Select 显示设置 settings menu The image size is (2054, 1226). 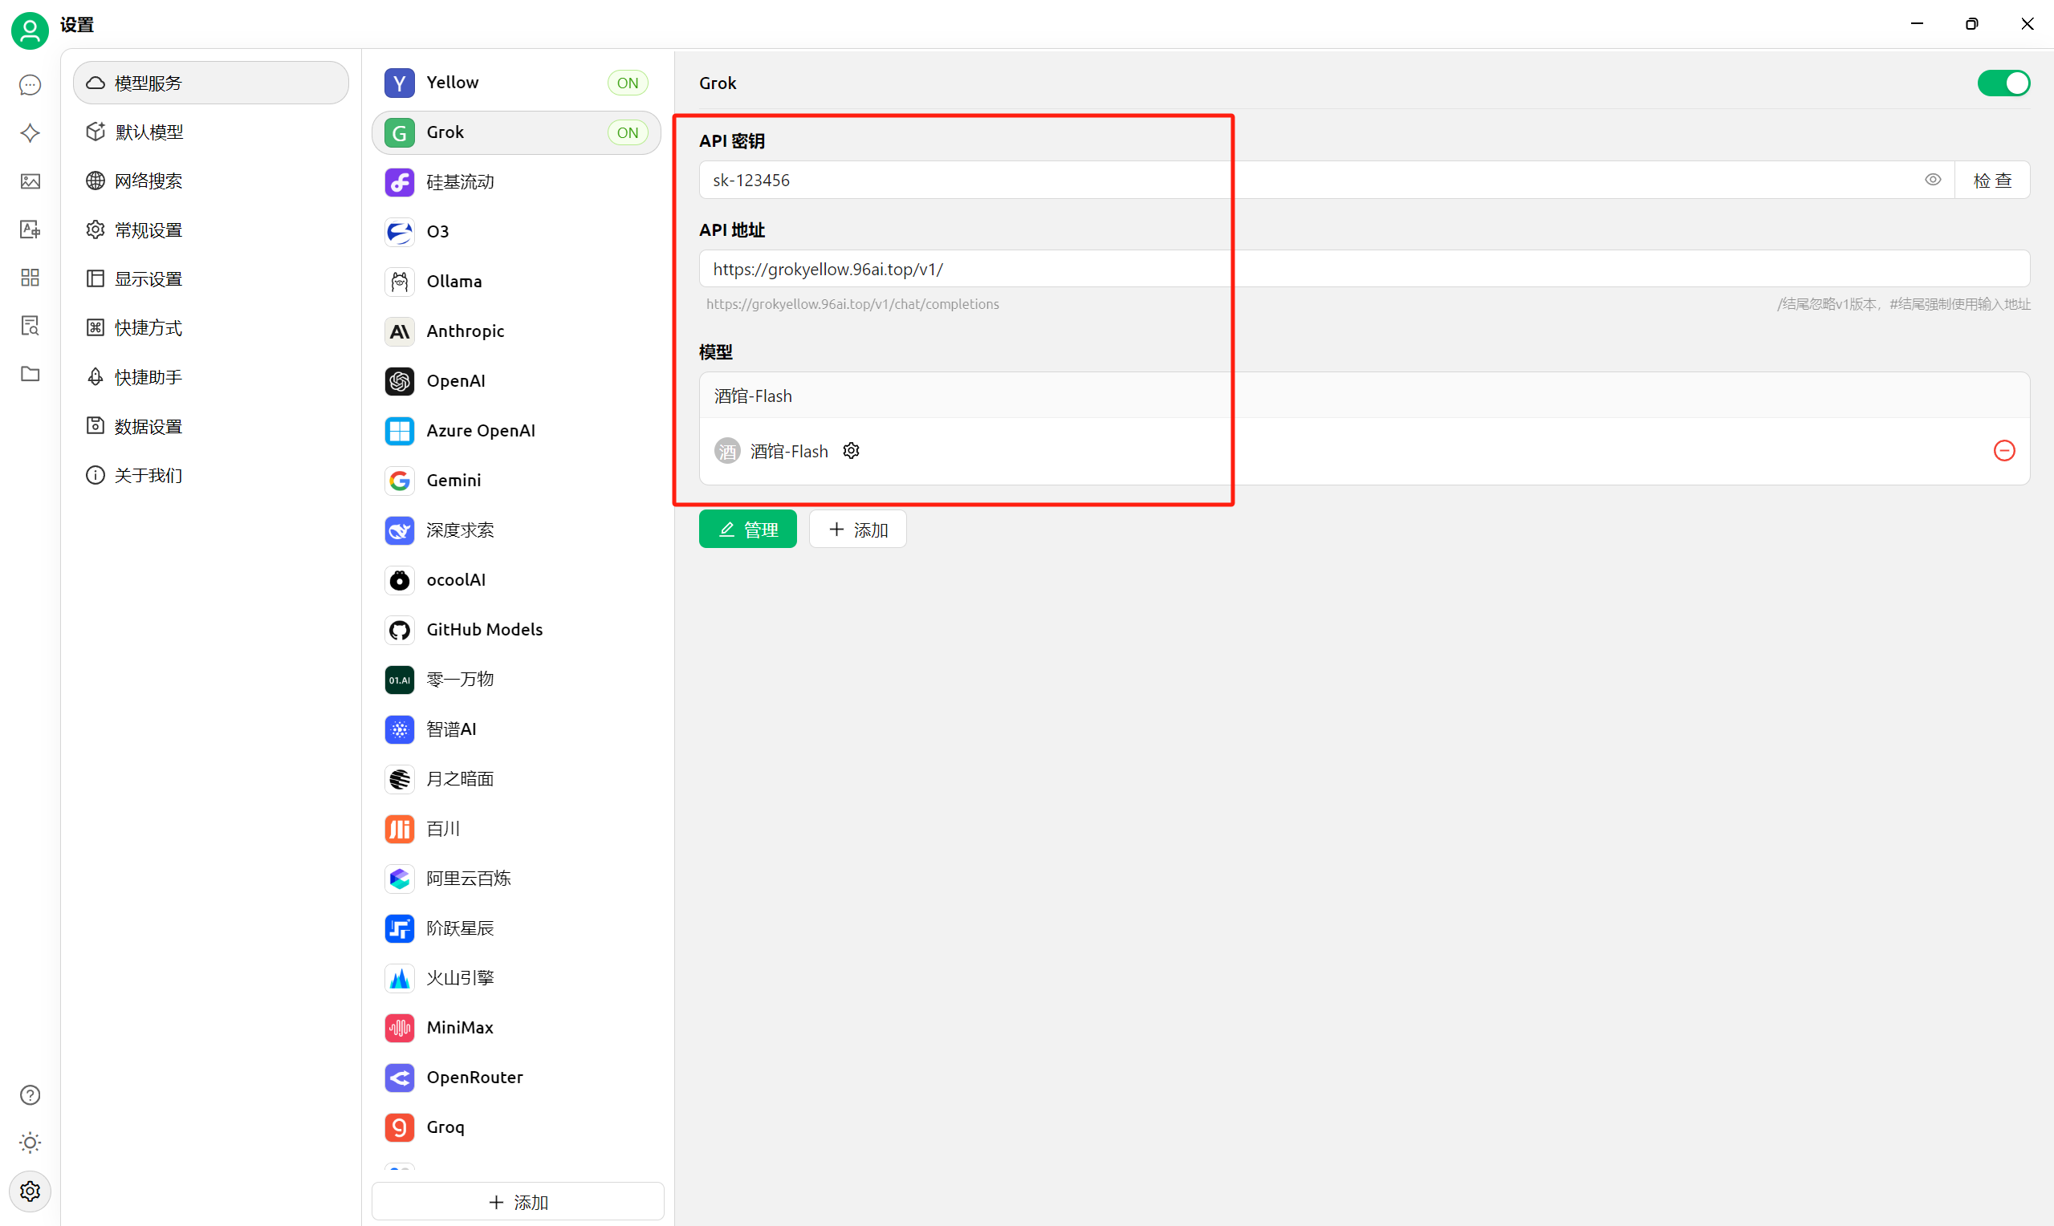click(210, 278)
